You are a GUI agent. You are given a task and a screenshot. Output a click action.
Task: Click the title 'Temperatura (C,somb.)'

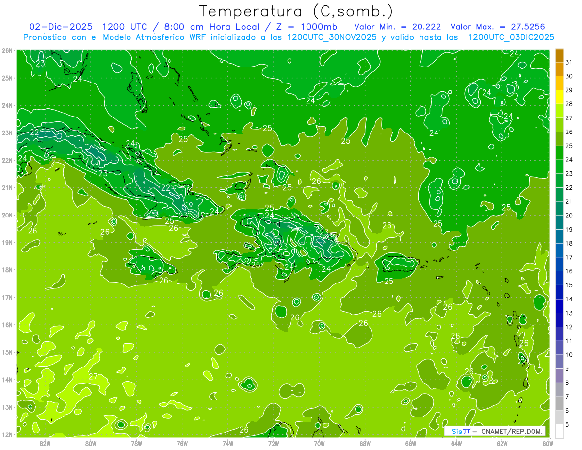pos(296,11)
